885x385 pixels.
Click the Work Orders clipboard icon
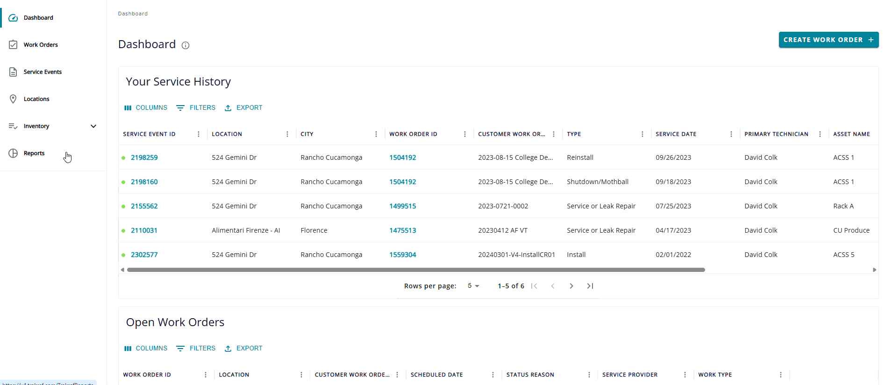click(x=13, y=45)
